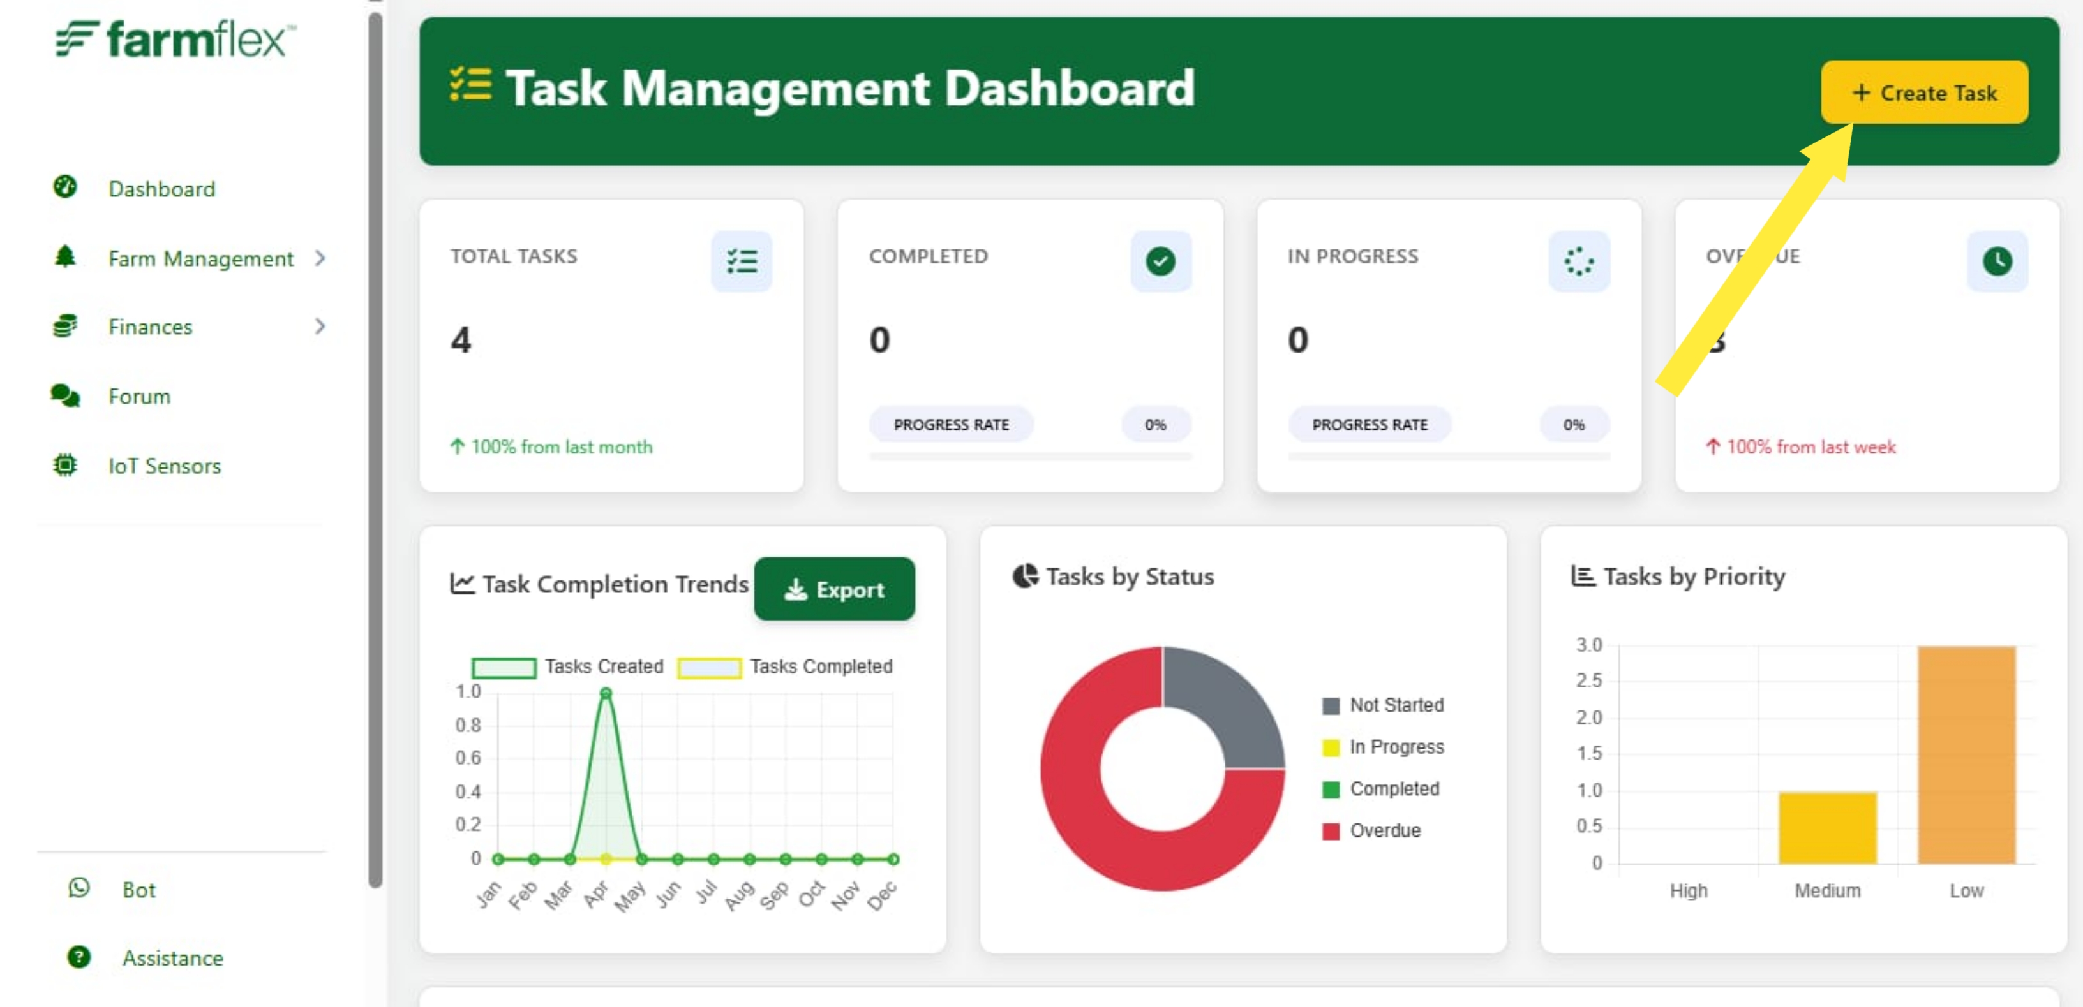
Task: Select Finances menu item
Action: (x=151, y=327)
